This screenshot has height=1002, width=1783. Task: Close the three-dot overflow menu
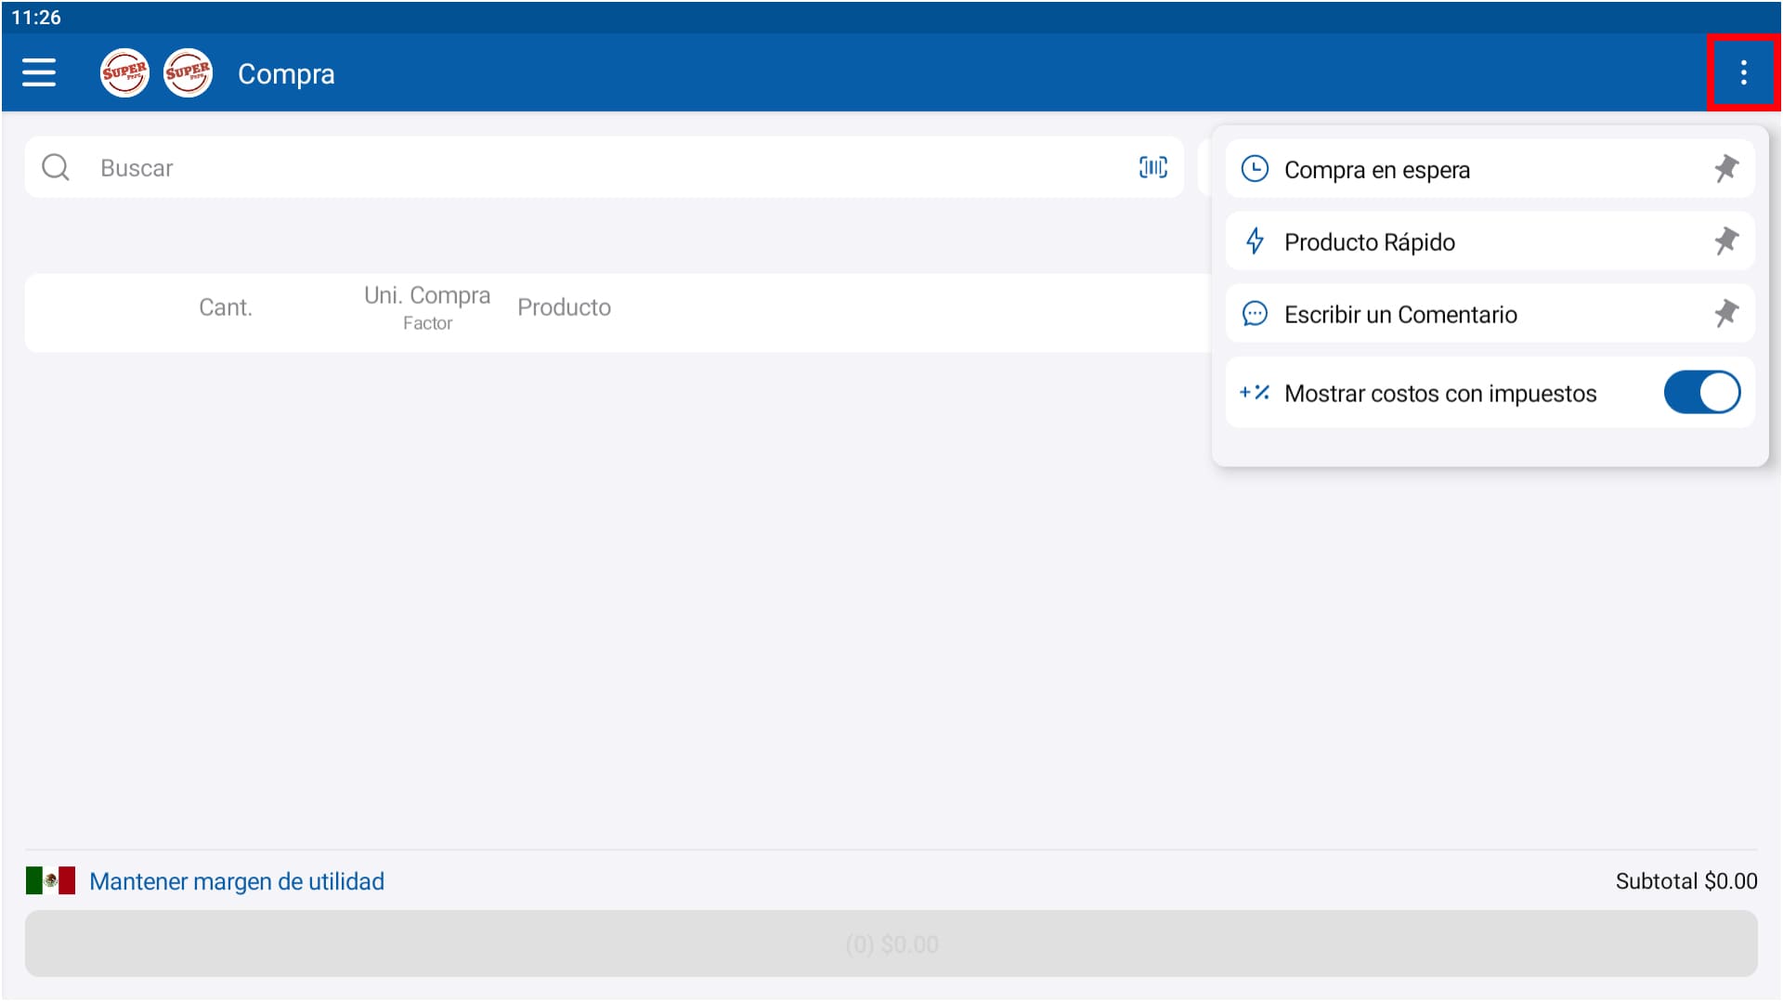(1743, 72)
